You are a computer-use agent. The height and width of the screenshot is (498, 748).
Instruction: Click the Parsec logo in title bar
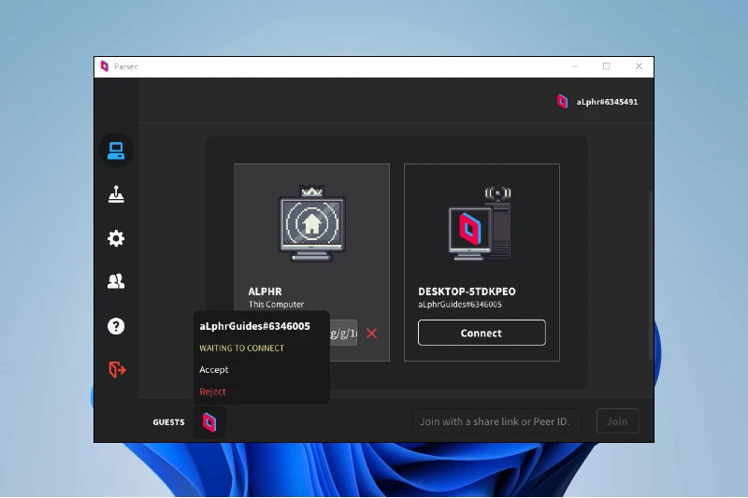(x=105, y=66)
